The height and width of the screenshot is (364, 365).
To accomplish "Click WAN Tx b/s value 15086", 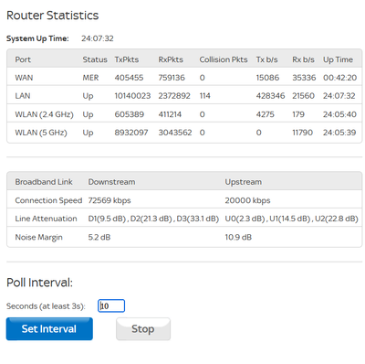I will [267, 78].
